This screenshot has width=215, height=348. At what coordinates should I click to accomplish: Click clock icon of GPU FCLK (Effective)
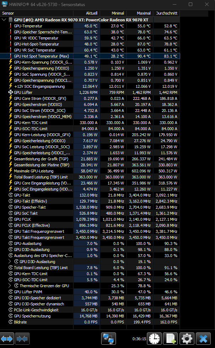pyautogui.click(x=10, y=225)
